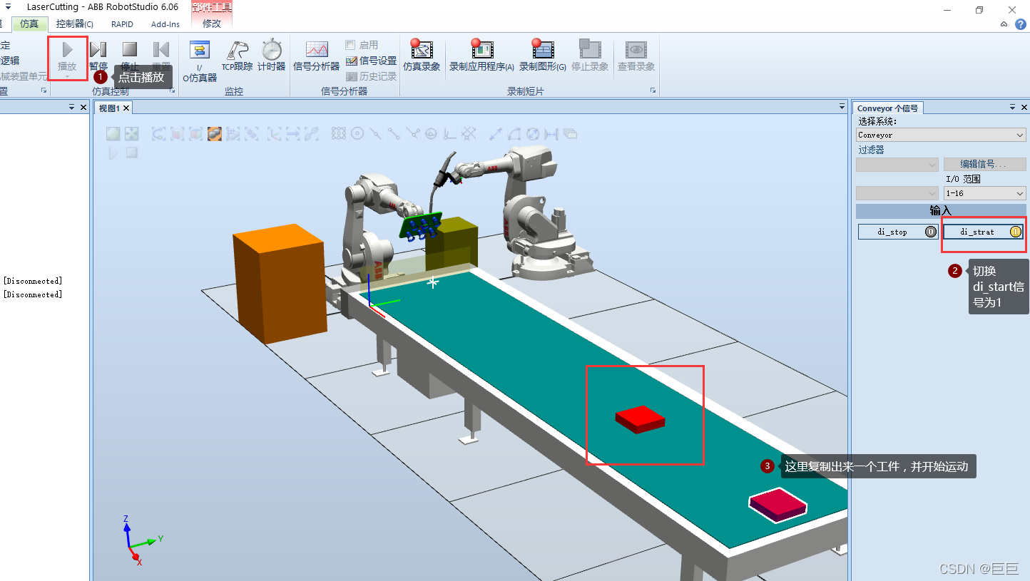Open the Help question mark icon
Screen dimensions: 1030x581
click(1020, 24)
